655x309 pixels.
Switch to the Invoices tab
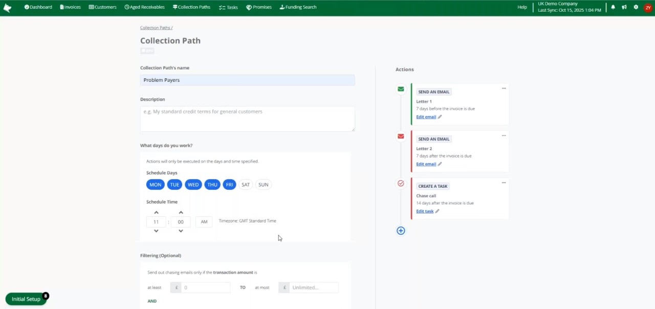click(x=70, y=7)
